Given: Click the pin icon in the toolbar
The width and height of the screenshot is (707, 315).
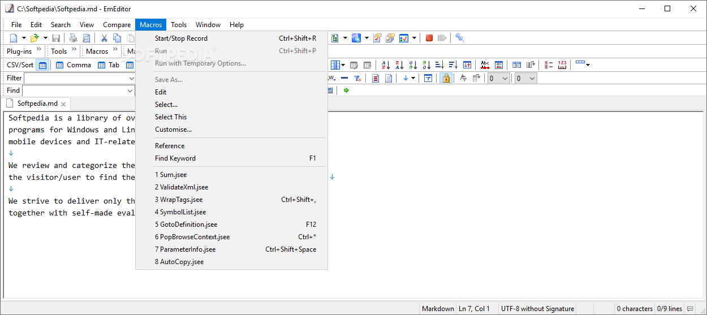Looking at the screenshot, I should (460, 38).
